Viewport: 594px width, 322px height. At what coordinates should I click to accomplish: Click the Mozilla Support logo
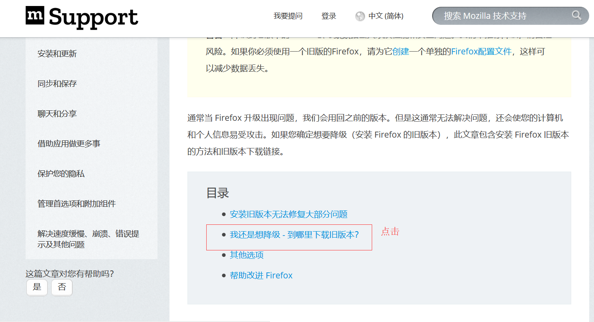[x=82, y=17]
